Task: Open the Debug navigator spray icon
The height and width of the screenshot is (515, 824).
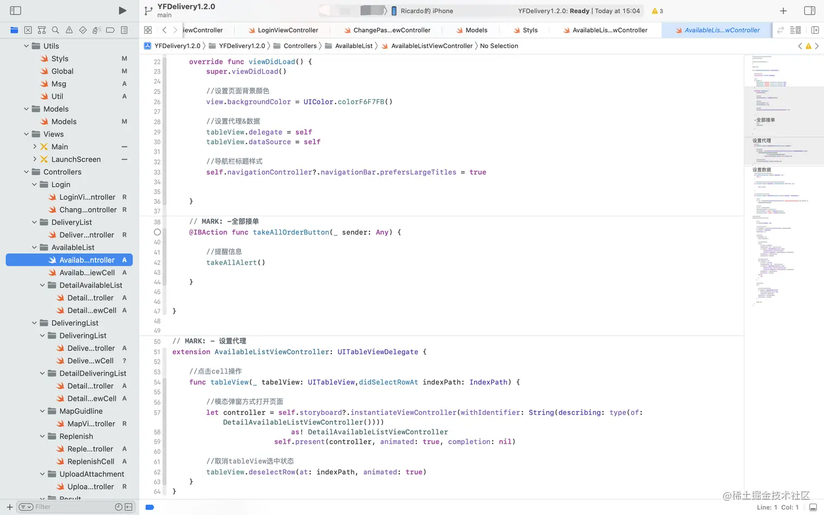Action: (96, 30)
